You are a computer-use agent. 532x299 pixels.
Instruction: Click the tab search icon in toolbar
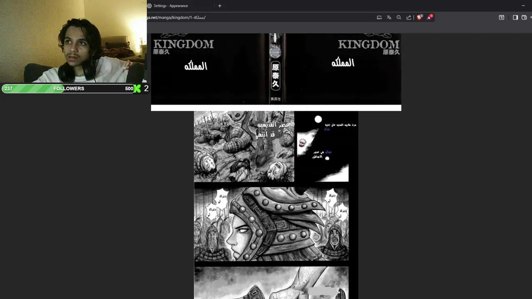point(502,17)
